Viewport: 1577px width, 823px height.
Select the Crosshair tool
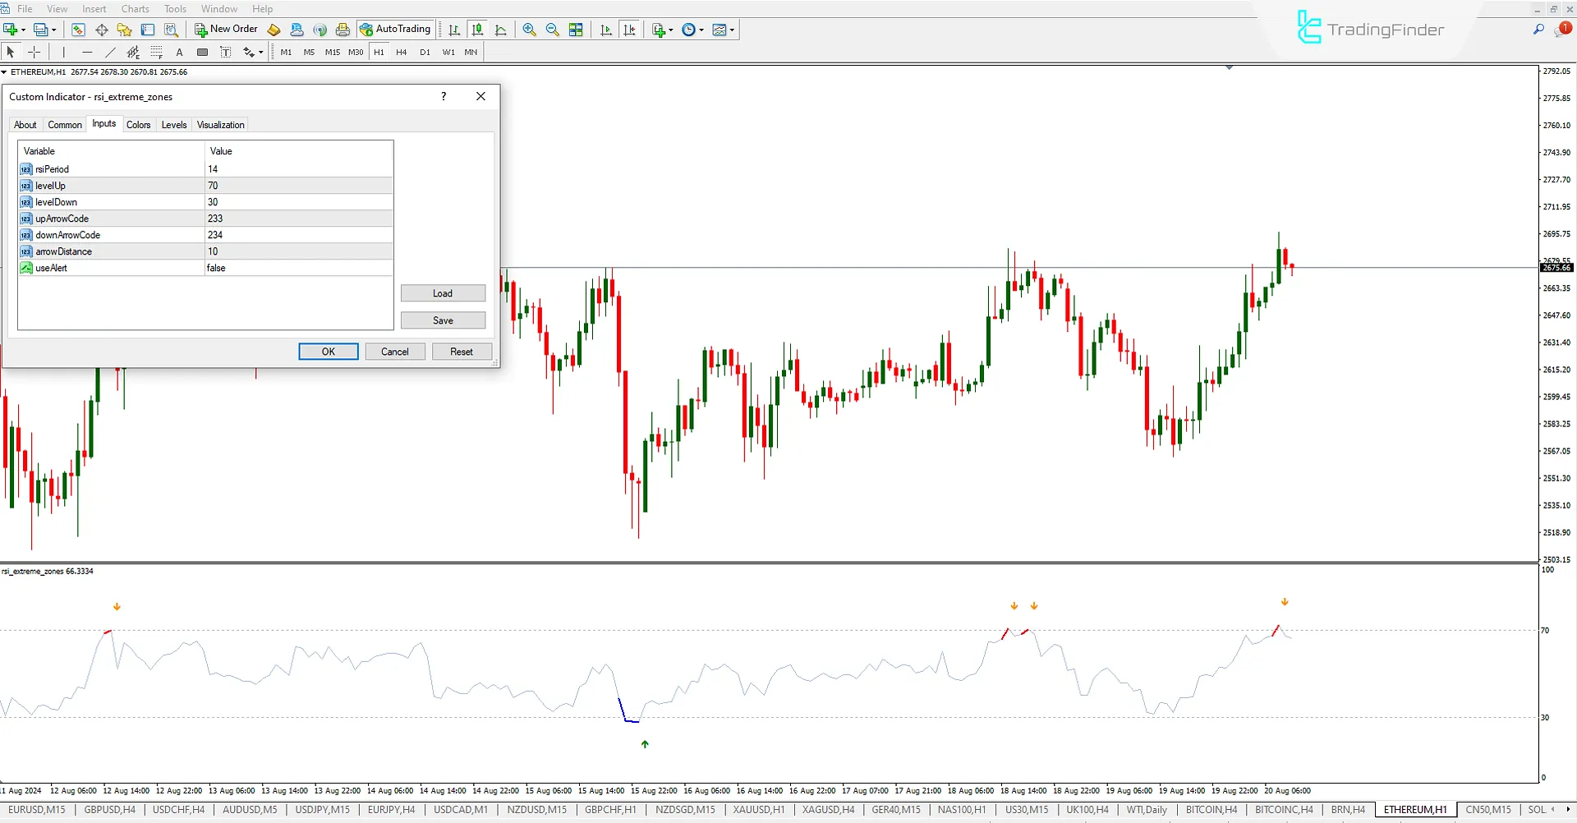[x=34, y=52]
